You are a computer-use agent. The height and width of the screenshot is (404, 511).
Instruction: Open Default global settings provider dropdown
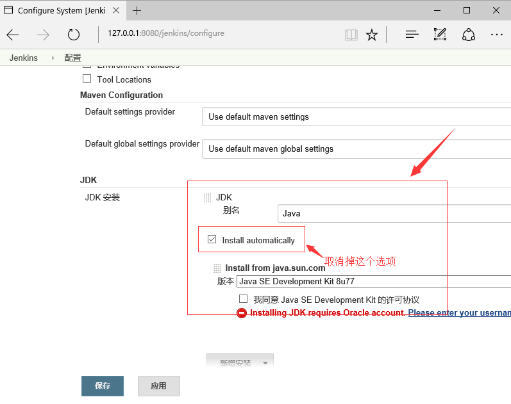[356, 149]
